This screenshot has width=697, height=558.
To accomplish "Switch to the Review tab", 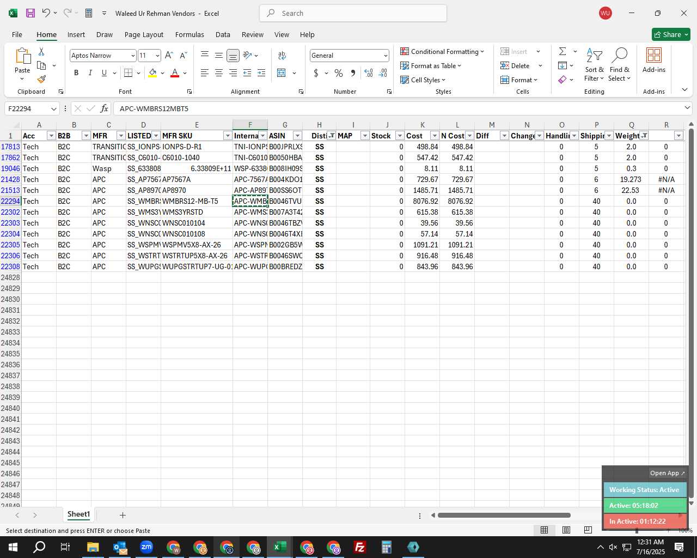I will [253, 34].
